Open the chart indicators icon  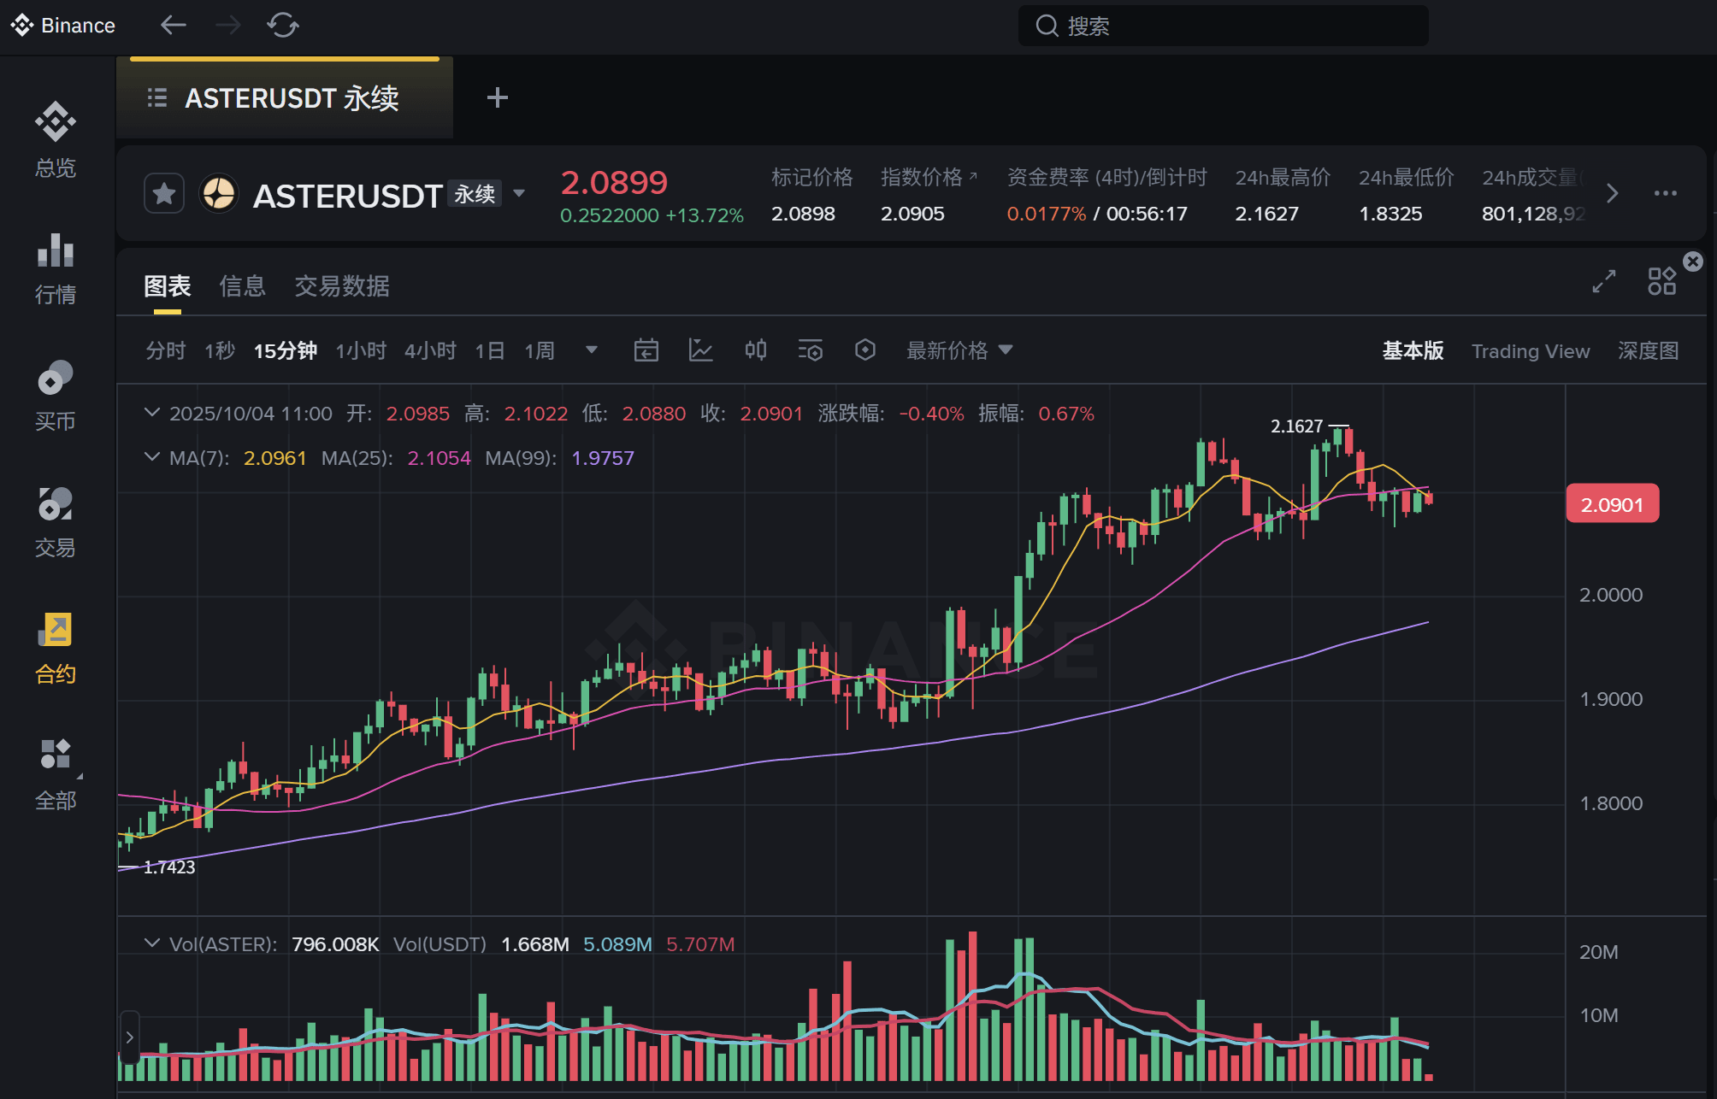(700, 350)
